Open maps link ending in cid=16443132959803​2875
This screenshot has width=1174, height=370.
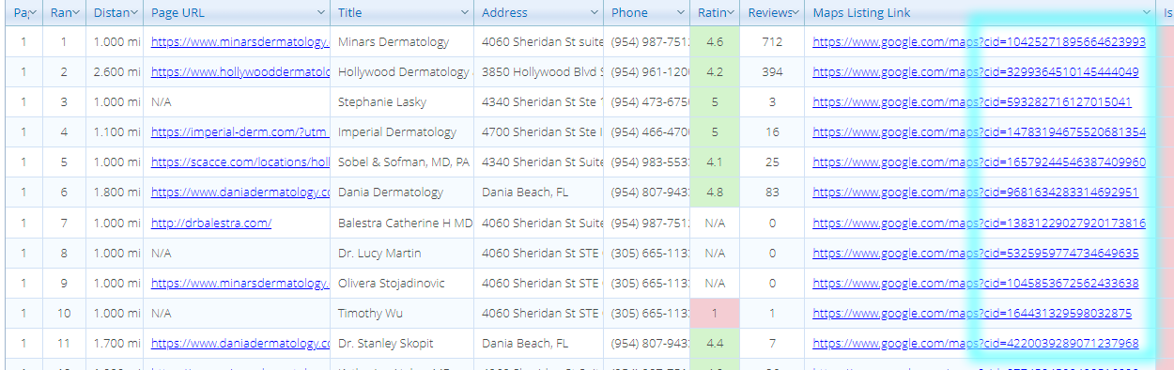click(x=972, y=313)
